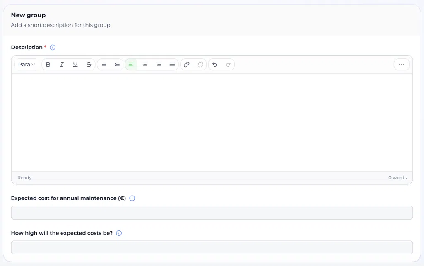Open the Para block format dropdown
424x266 pixels.
click(x=26, y=64)
